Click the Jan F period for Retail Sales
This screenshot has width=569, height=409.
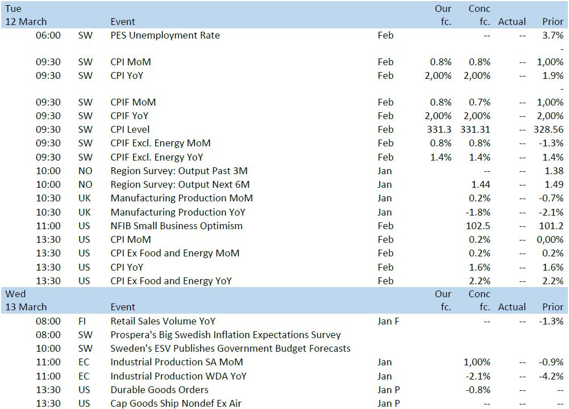(388, 321)
